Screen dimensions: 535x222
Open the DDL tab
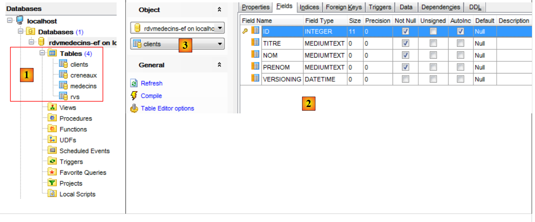pyautogui.click(x=475, y=7)
